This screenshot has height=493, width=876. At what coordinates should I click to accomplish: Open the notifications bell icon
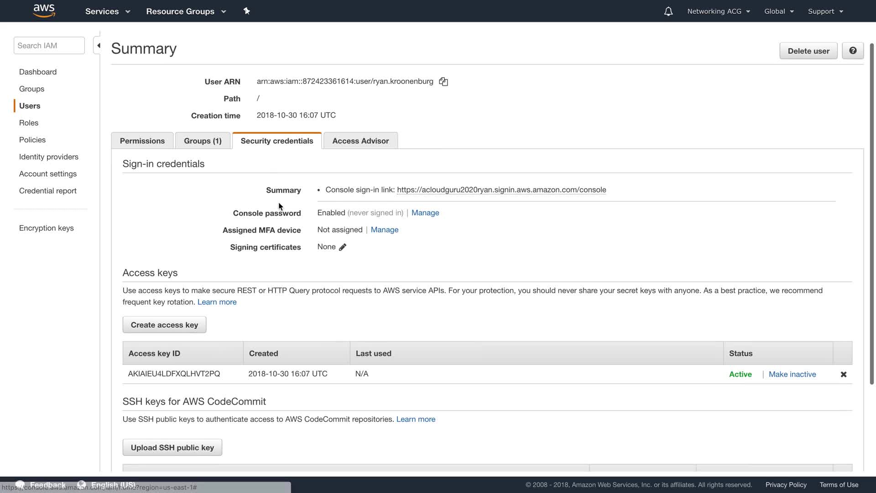[668, 11]
